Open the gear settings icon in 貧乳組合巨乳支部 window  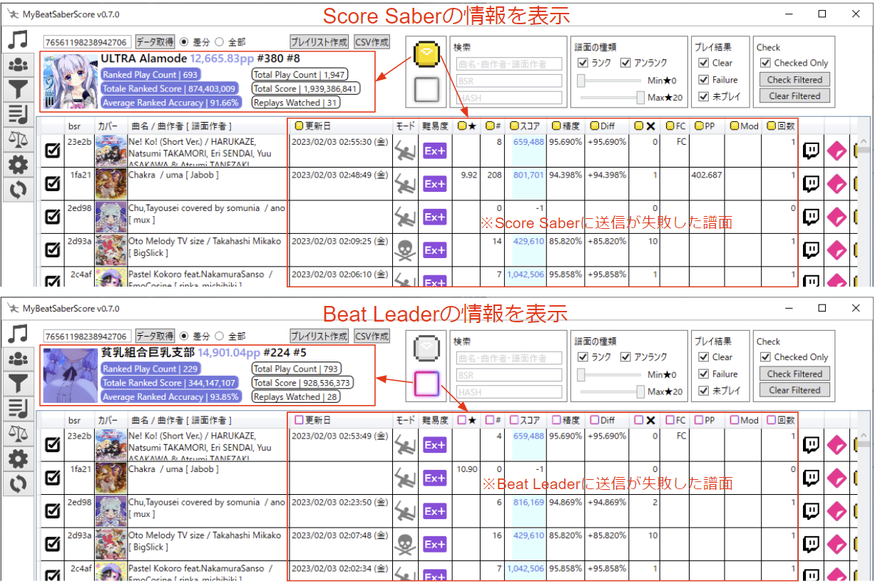coord(18,459)
